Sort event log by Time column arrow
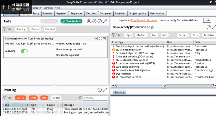Image resolution: width=216 pixels, height=116 pixels. [28, 105]
